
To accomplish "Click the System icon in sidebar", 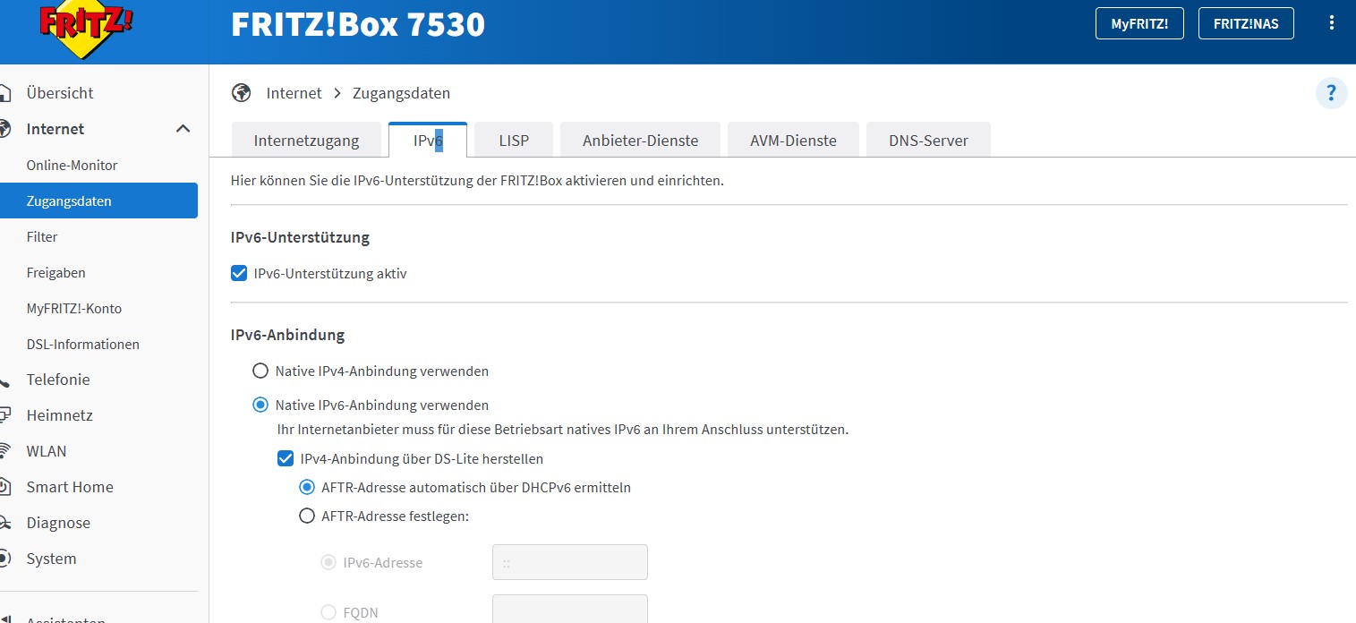I will tap(4, 559).
